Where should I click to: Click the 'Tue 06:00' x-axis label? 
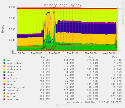point(55,53)
